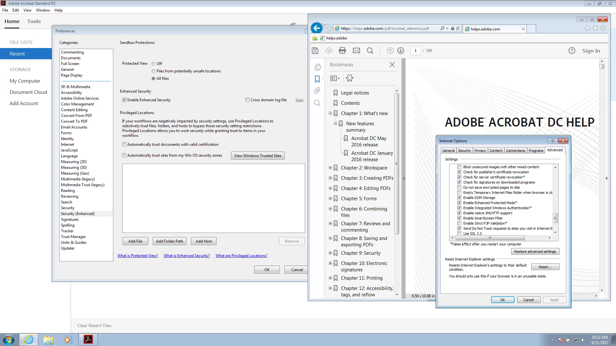Go to next page with down arrow icon
616x346 pixels.
click(x=401, y=51)
